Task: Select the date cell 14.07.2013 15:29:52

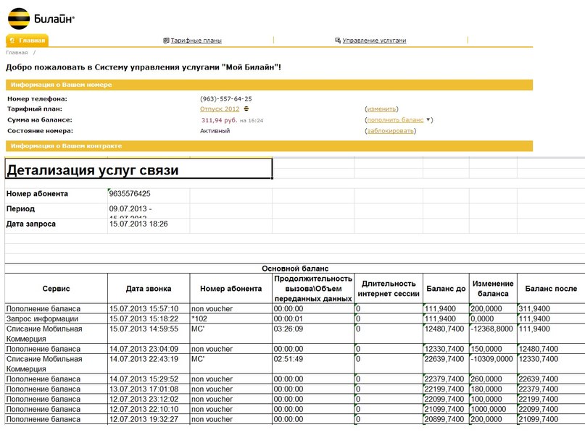Action: 149,379
